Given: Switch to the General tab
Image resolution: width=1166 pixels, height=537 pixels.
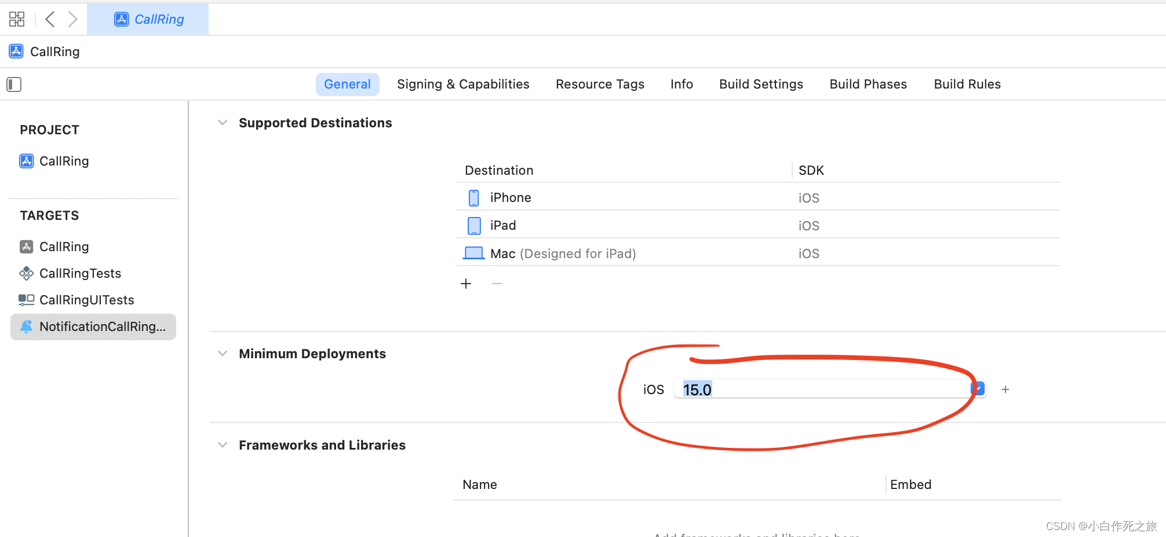Looking at the screenshot, I should pyautogui.click(x=347, y=84).
